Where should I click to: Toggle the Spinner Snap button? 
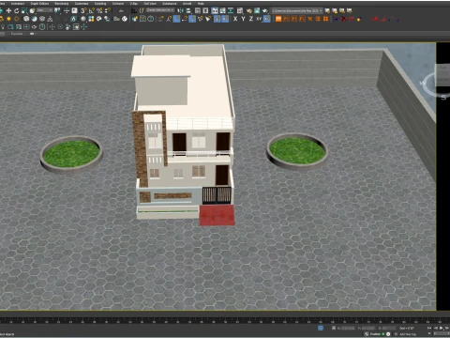tap(108, 10)
